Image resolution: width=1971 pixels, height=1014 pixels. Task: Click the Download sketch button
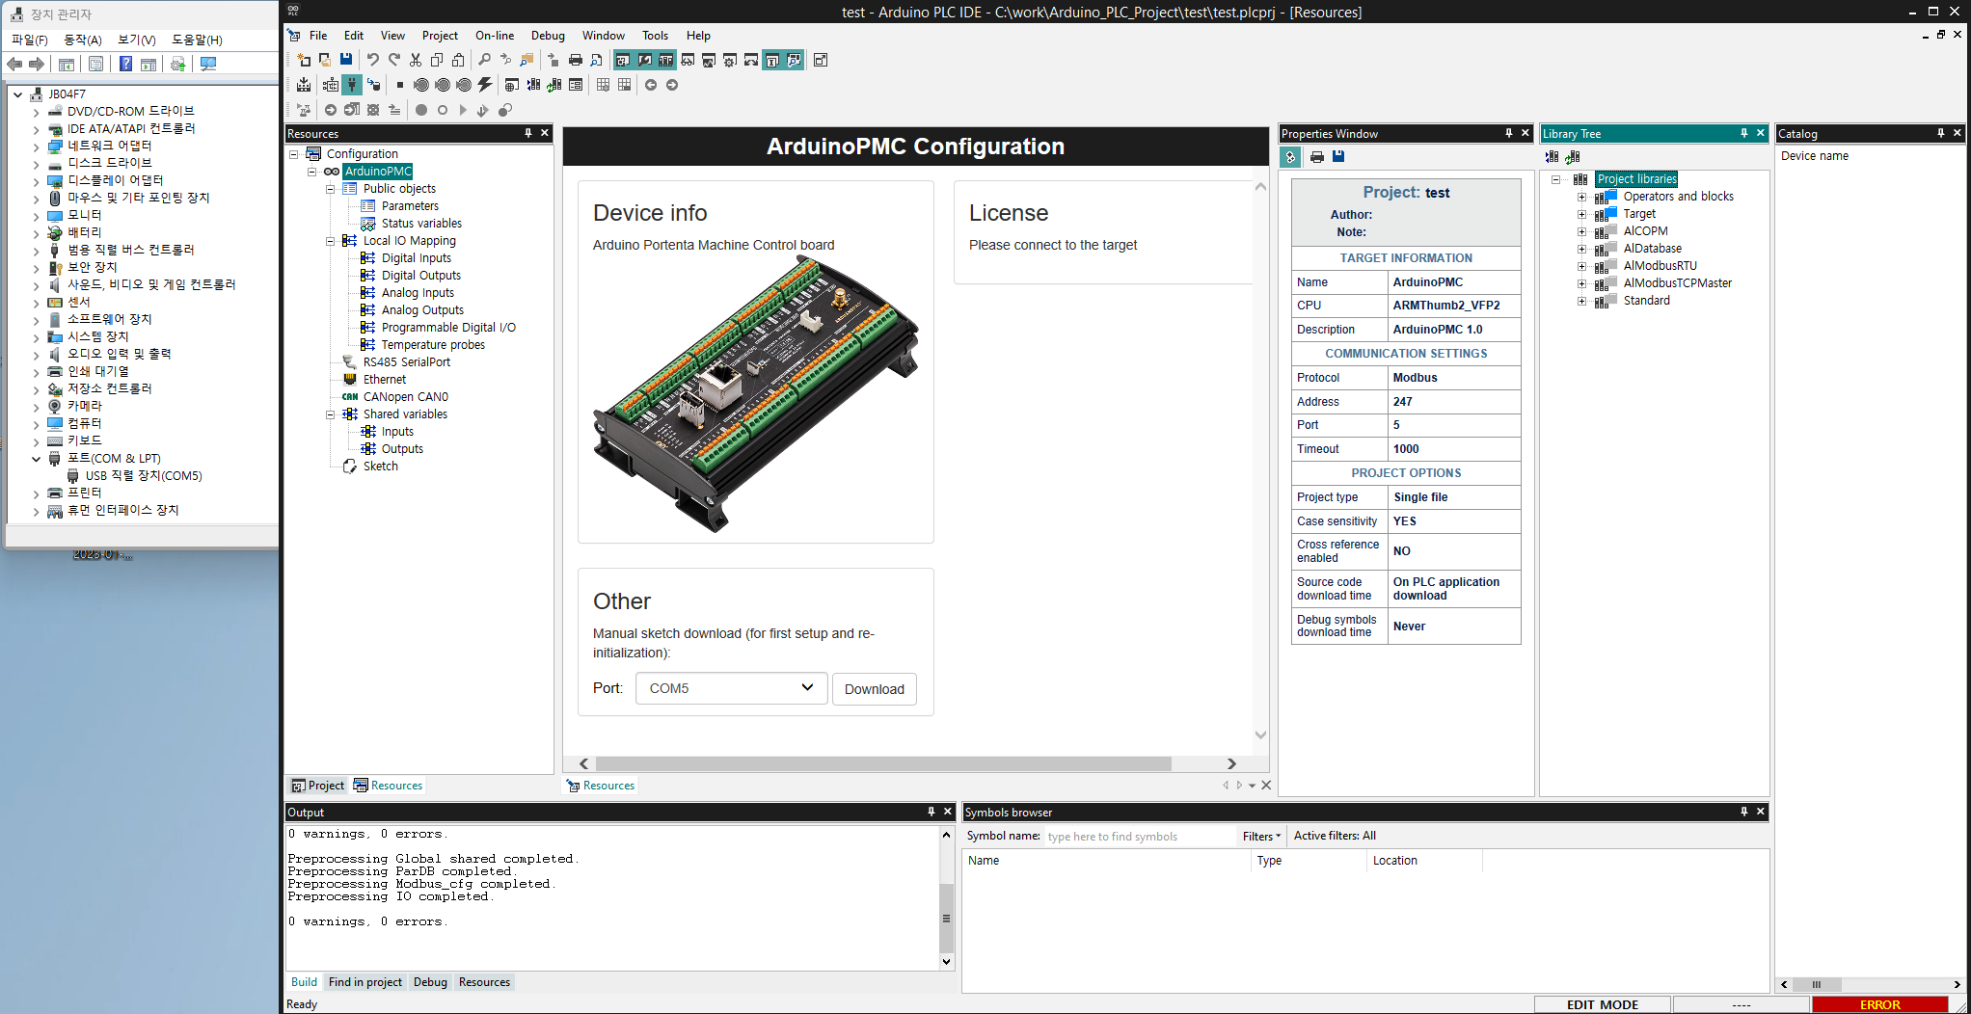pos(875,689)
